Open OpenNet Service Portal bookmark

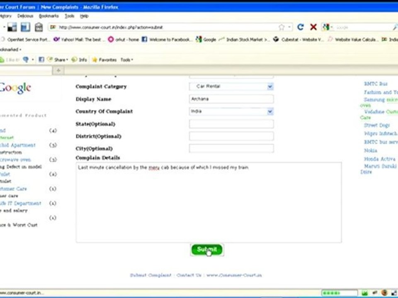click(25, 40)
